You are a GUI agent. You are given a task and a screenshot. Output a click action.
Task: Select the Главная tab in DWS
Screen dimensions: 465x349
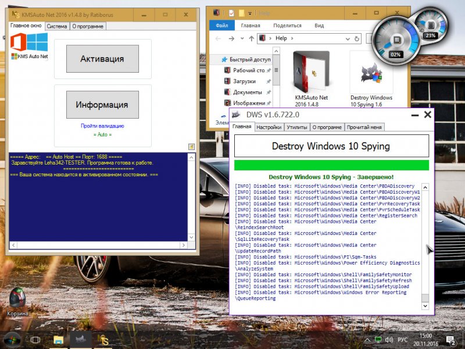pyautogui.click(x=242, y=126)
